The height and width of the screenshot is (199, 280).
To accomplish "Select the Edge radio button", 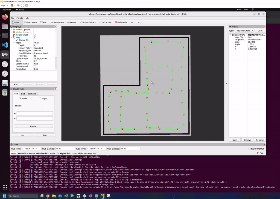I will 40,99.
